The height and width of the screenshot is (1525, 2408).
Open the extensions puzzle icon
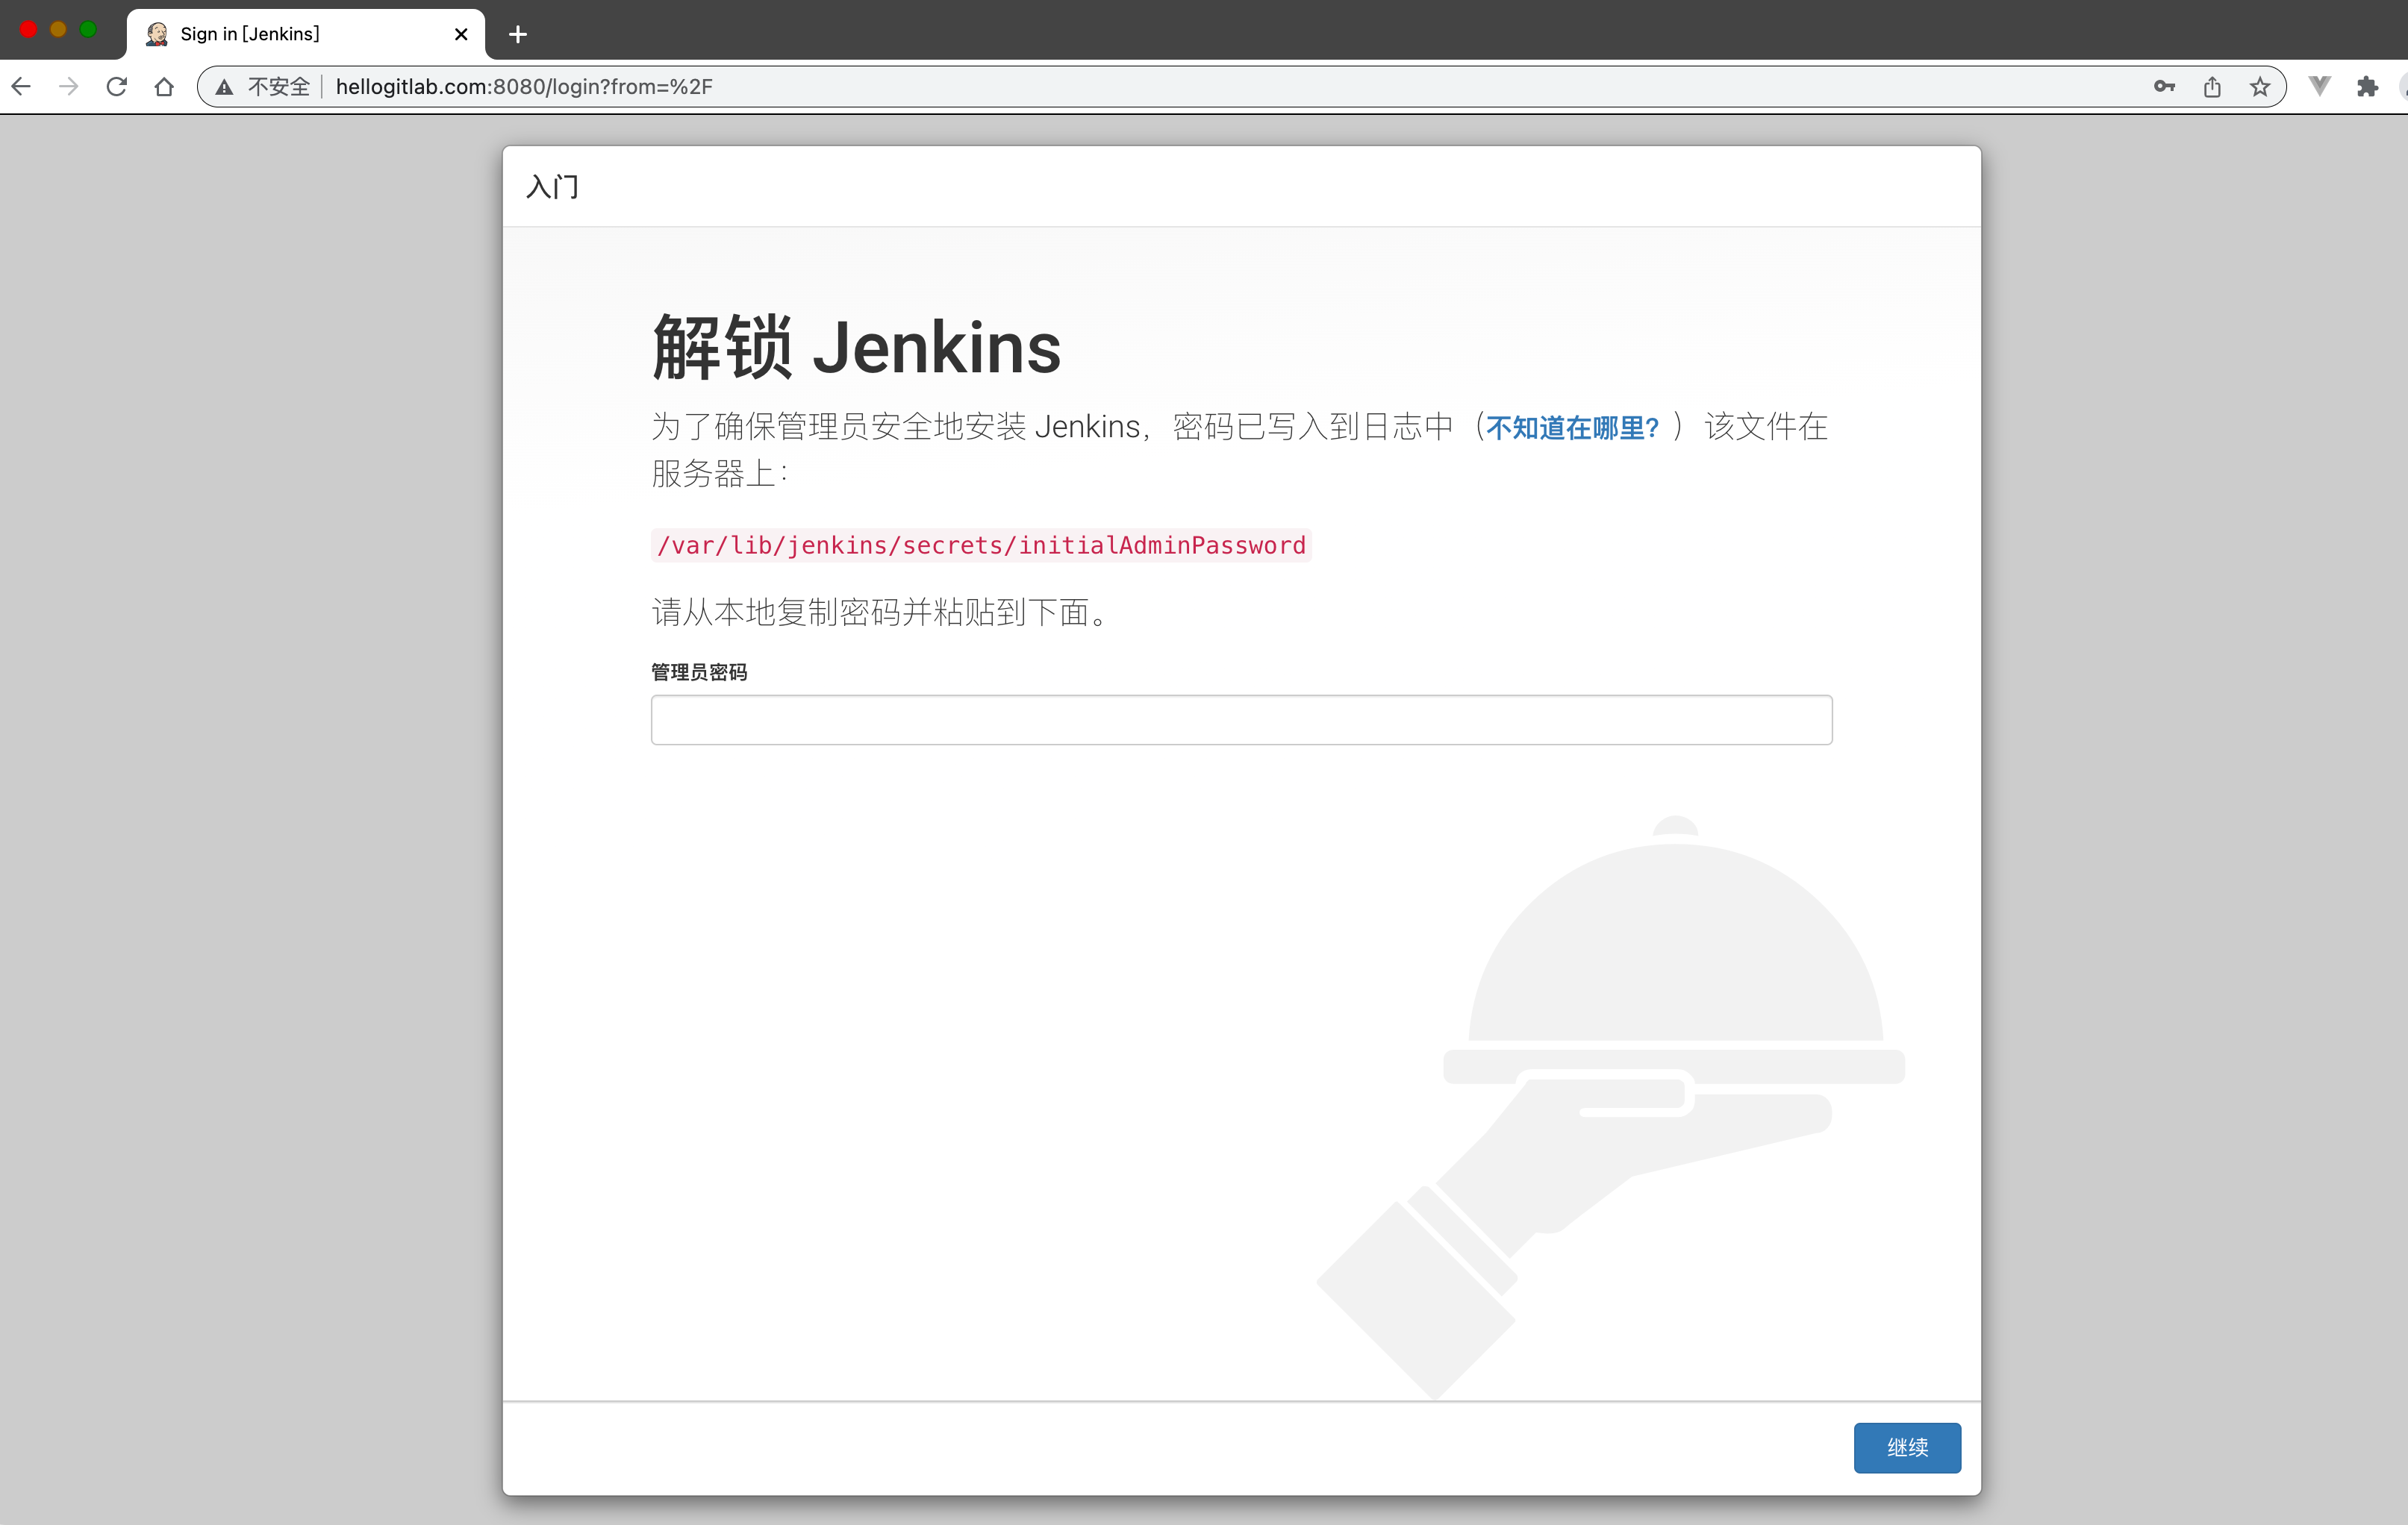tap(2367, 87)
